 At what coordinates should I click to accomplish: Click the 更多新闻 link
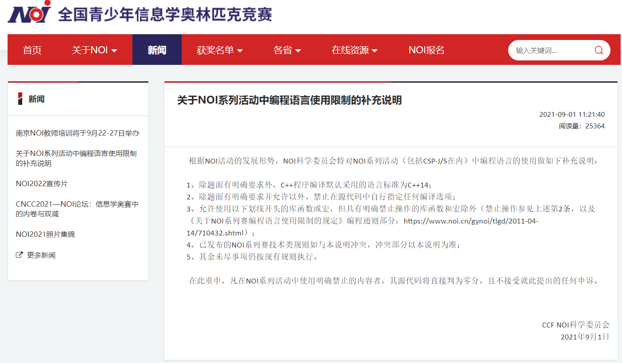coord(41,255)
